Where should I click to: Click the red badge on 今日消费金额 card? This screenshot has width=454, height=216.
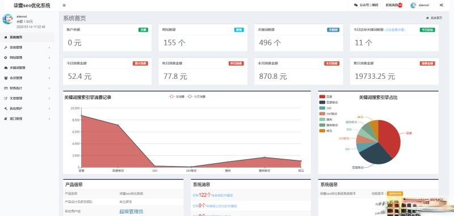click(x=140, y=63)
